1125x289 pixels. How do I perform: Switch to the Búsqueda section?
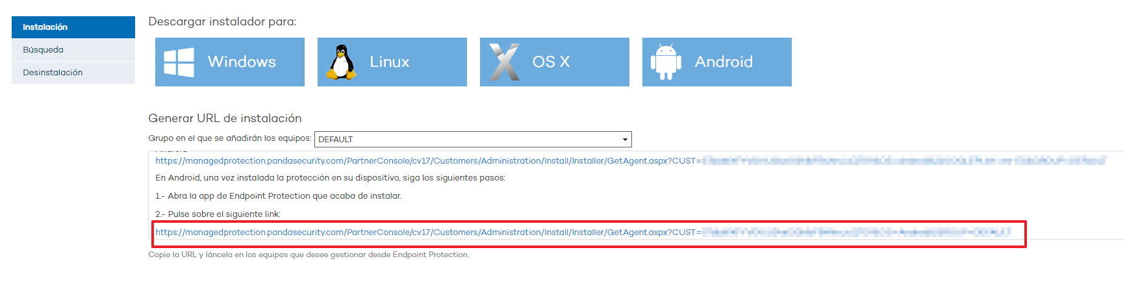click(73, 50)
